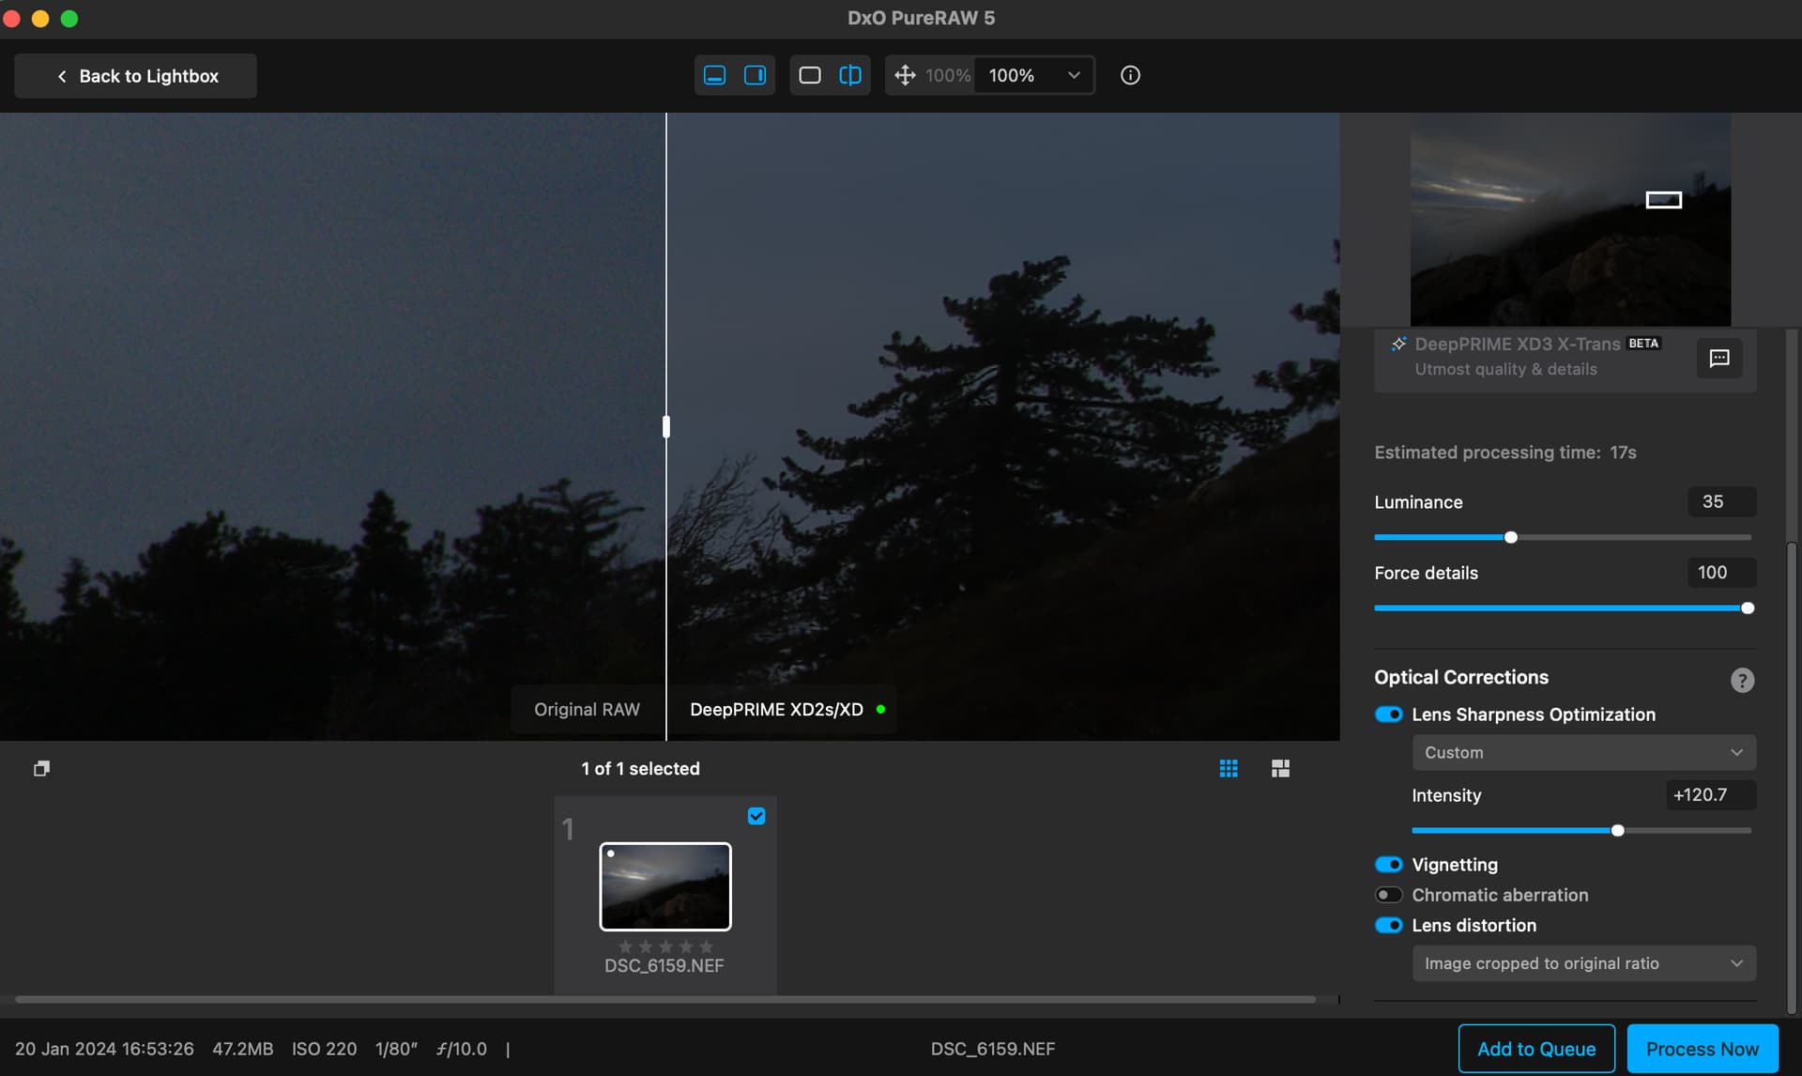Viewport: 1802px width, 1076px height.
Task: Switch filmstrip to small grid view
Action: coord(1228,768)
